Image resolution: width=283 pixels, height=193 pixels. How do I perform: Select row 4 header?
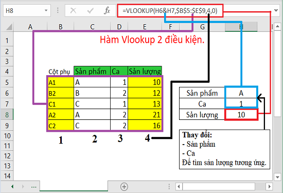(x=7, y=72)
